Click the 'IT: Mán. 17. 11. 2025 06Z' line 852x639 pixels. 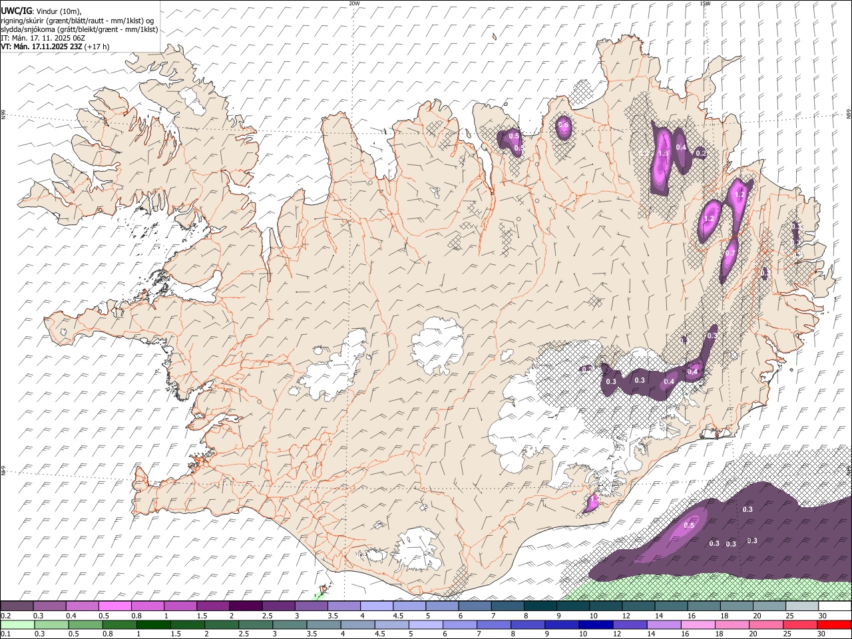43,38
